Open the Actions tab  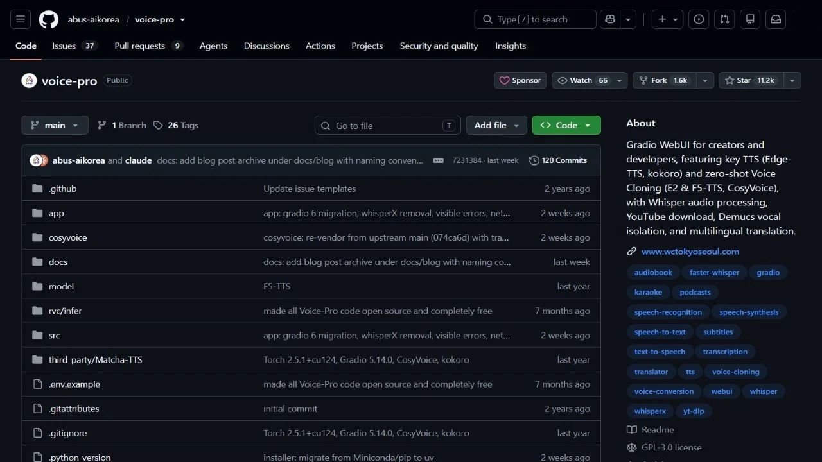320,46
